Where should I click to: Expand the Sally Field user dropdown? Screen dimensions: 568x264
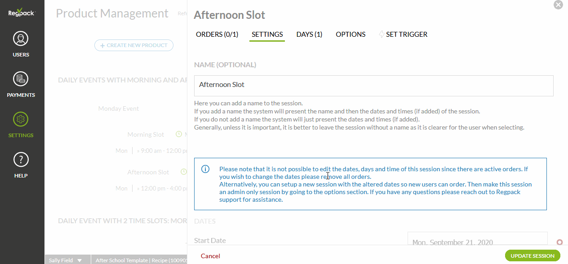pyautogui.click(x=80, y=260)
